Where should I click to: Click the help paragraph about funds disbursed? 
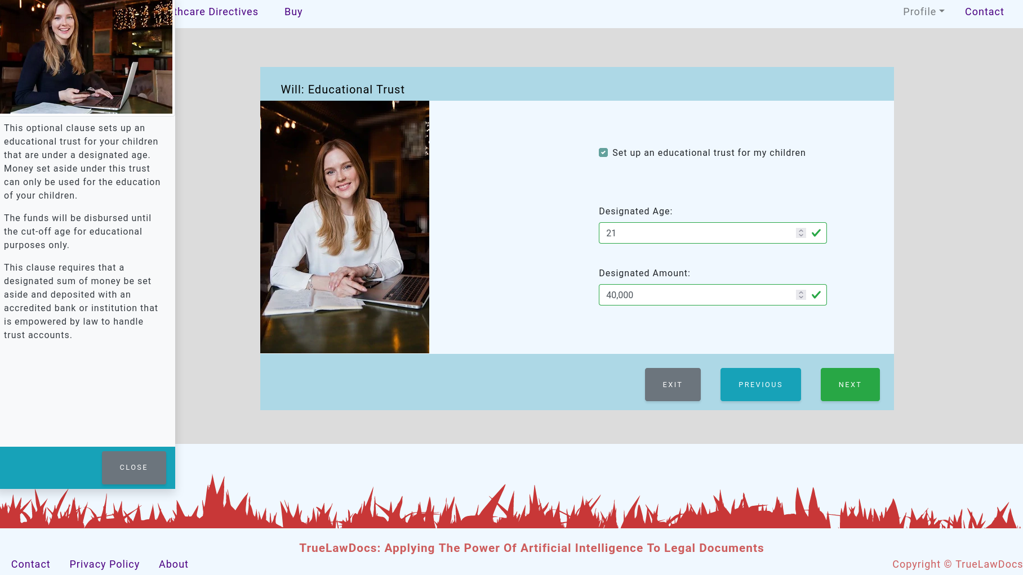(x=78, y=232)
